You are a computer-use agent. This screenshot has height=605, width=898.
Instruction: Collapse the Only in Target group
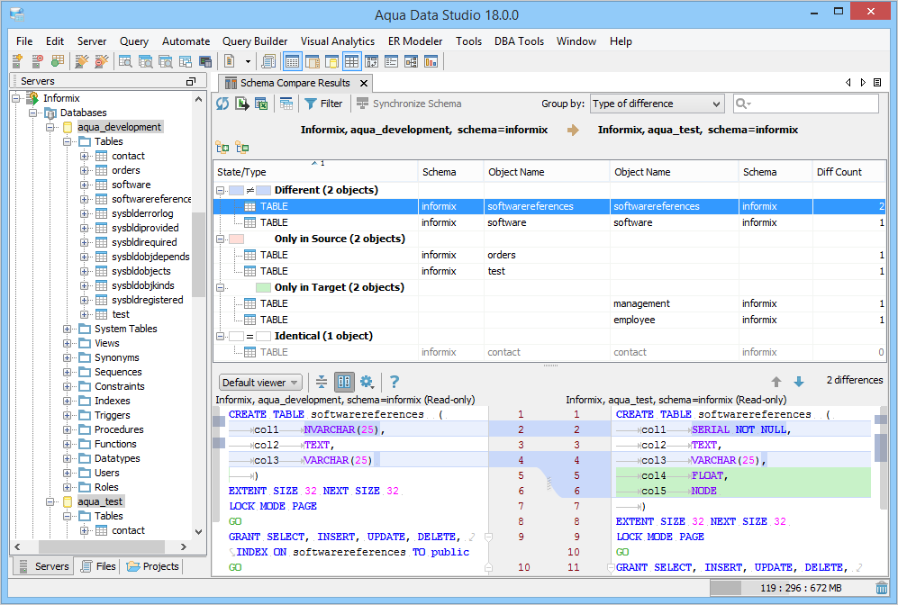(x=220, y=287)
